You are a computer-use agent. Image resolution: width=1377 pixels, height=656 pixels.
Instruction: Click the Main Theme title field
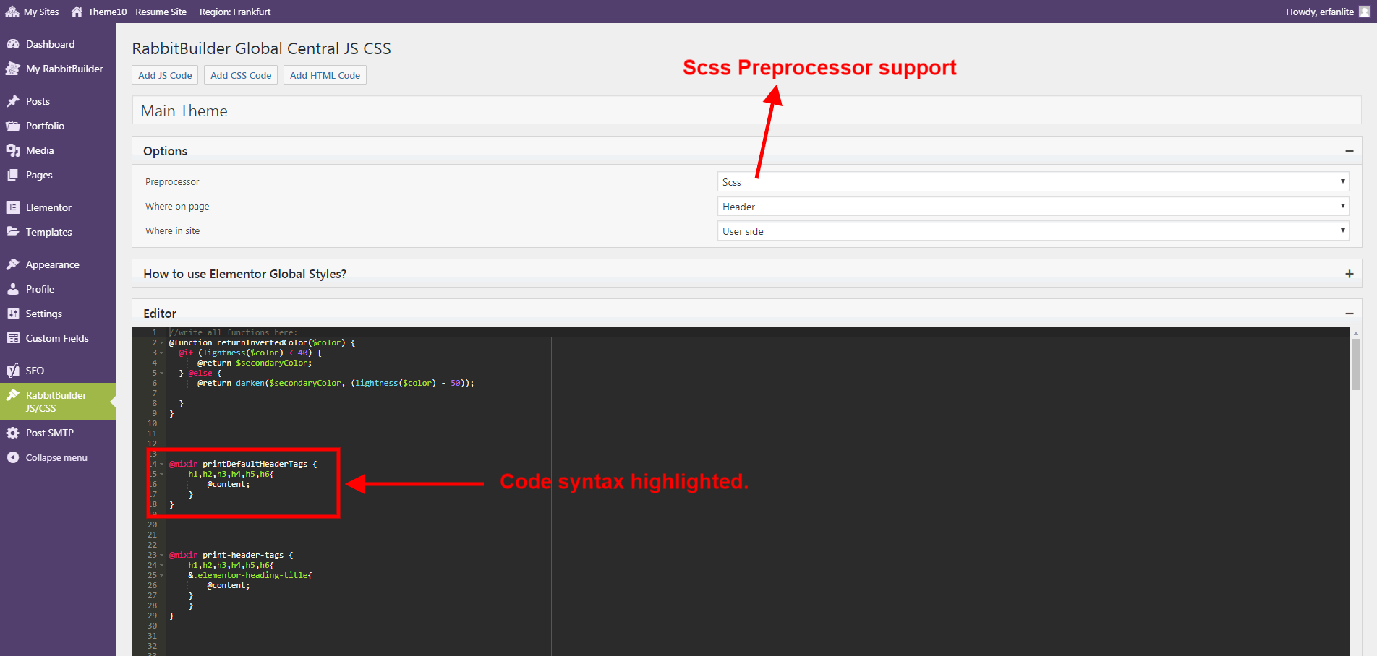[x=746, y=111]
